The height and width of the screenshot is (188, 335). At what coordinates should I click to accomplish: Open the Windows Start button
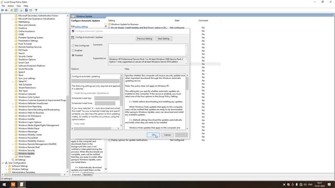(4, 184)
